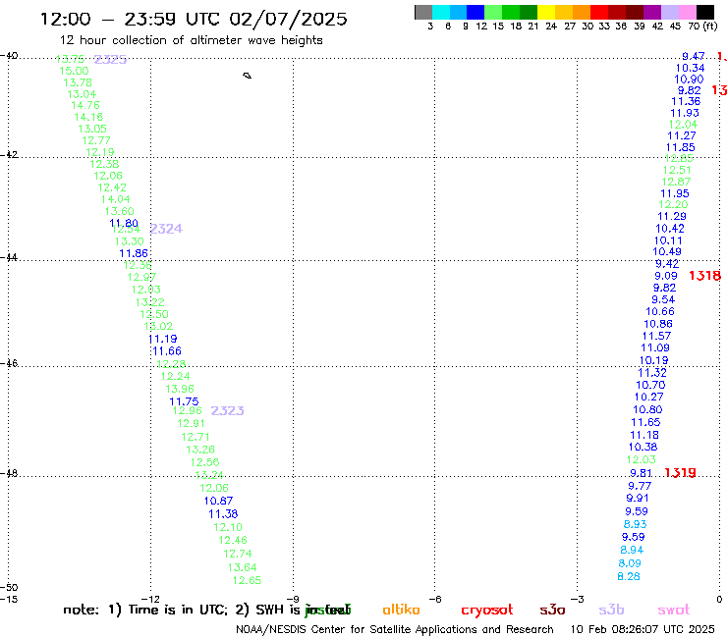Click the value 9.81 beside pass 1319
Screen dimensions: 727x638
tap(641, 473)
